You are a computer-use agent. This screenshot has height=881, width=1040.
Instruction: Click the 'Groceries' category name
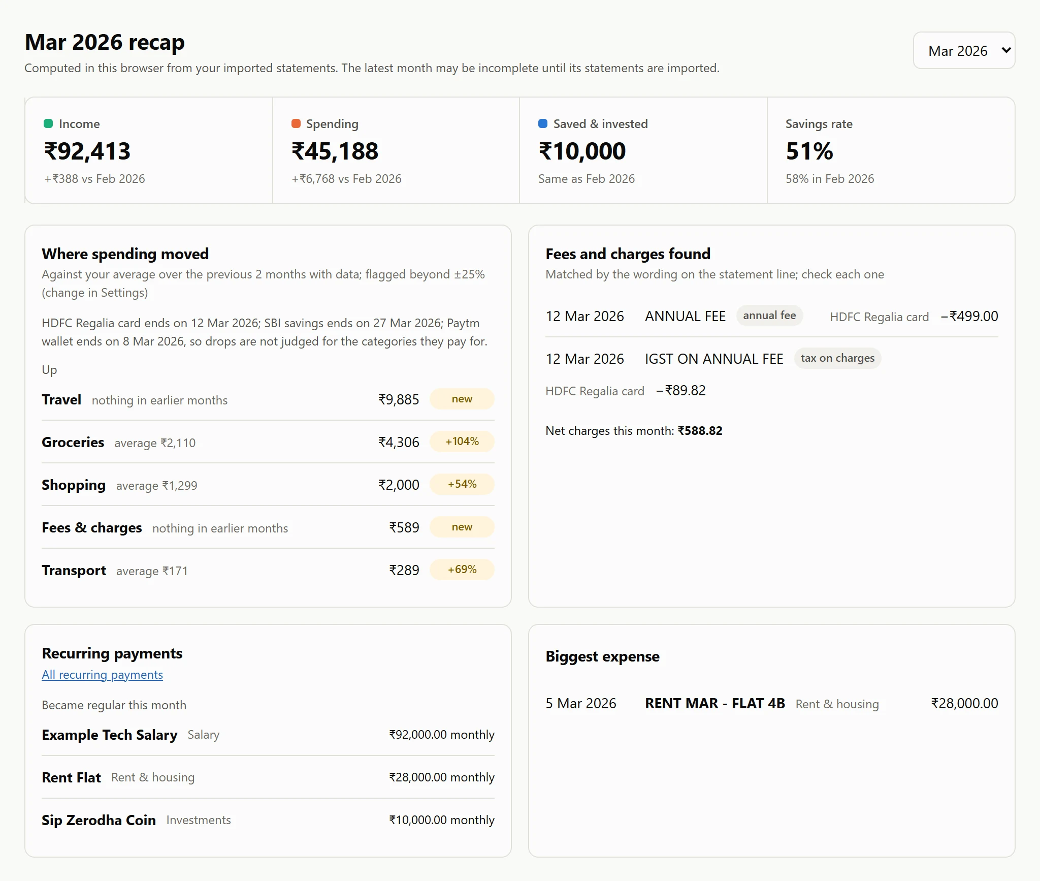73,443
